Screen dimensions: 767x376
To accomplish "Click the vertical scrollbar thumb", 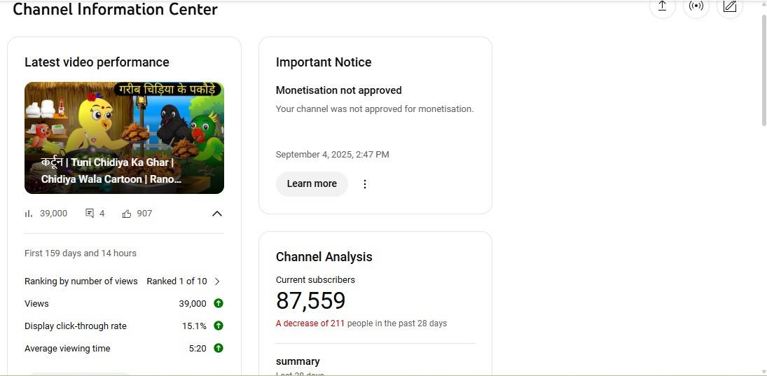I will click(763, 70).
